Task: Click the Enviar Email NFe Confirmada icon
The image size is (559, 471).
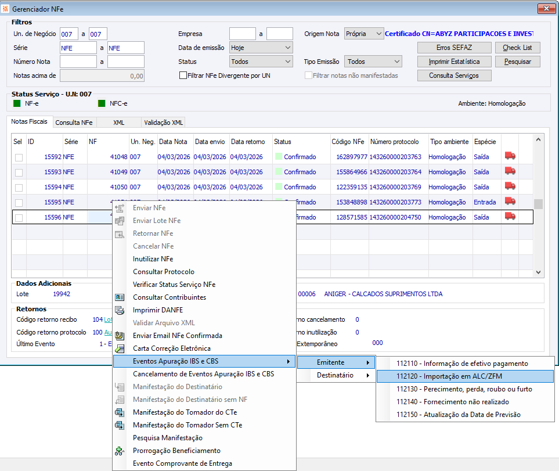Action: click(x=120, y=336)
